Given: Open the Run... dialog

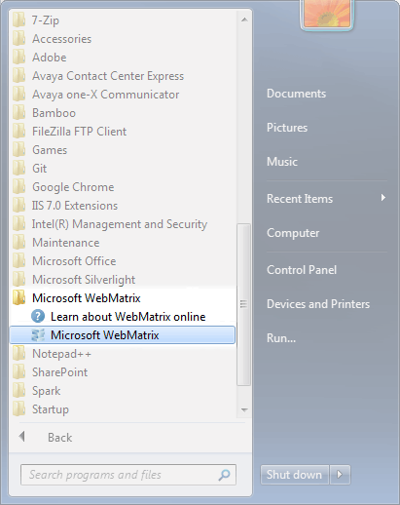Looking at the screenshot, I should tap(281, 338).
